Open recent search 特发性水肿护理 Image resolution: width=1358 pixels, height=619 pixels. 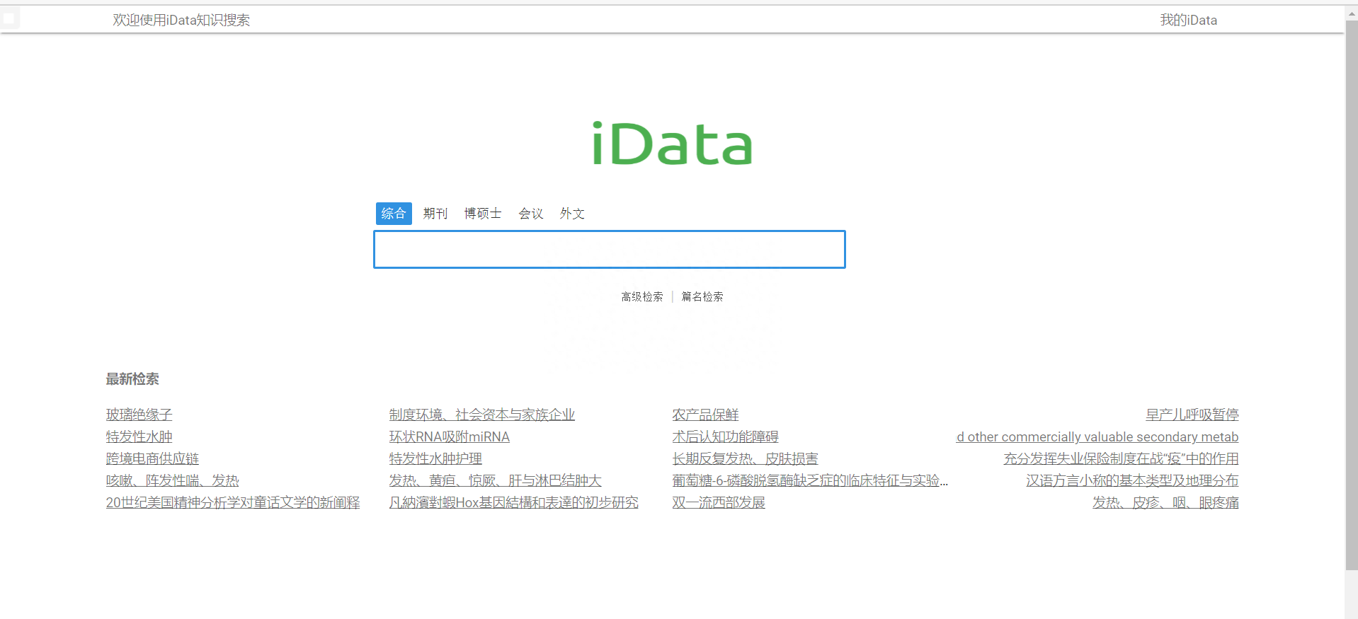click(435, 458)
